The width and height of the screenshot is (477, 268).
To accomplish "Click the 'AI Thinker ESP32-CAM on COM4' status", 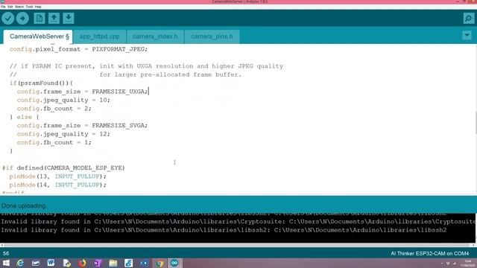I will [429, 253].
